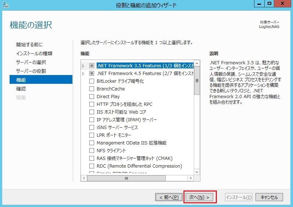Open サーバーの役割 step
The image size is (293, 207).
coord(31,71)
